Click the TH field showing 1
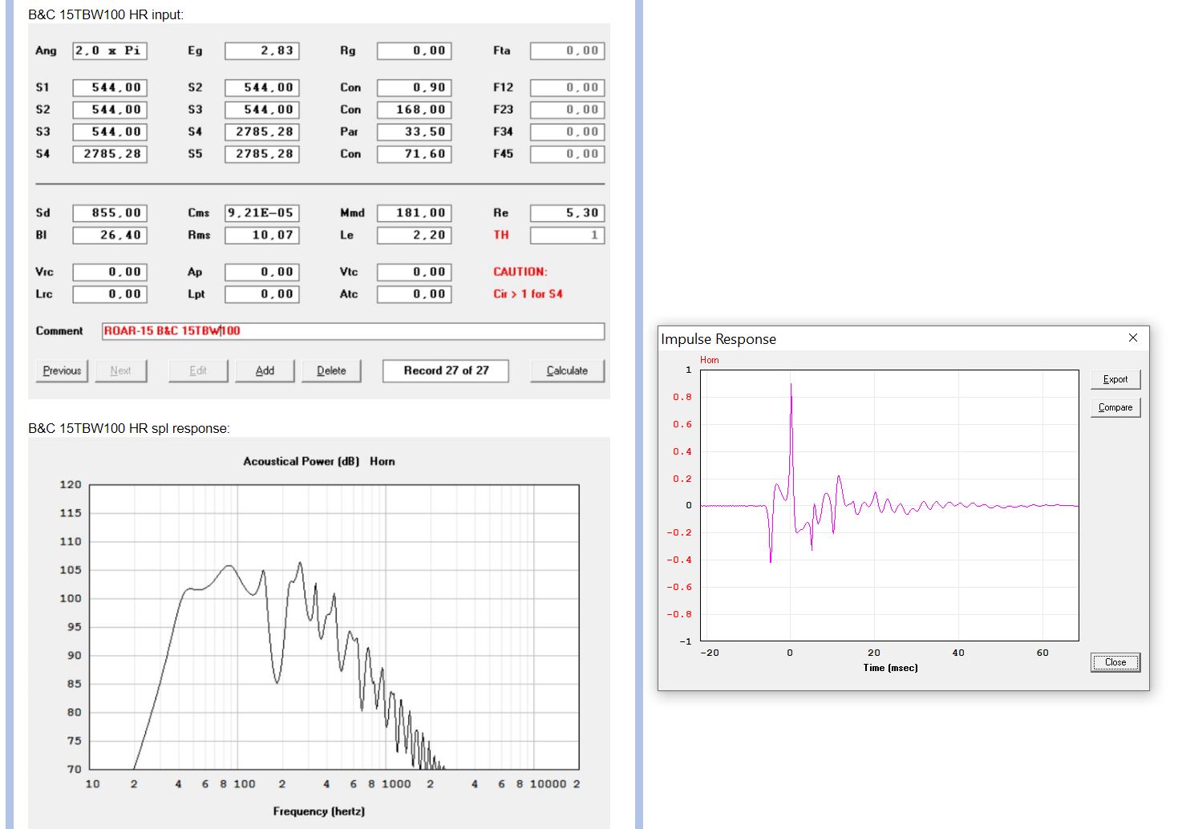This screenshot has height=829, width=1178. point(567,236)
